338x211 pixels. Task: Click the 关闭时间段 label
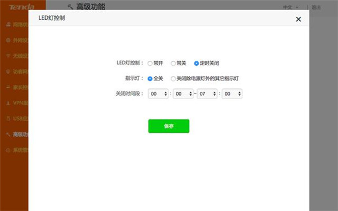pyautogui.click(x=130, y=93)
